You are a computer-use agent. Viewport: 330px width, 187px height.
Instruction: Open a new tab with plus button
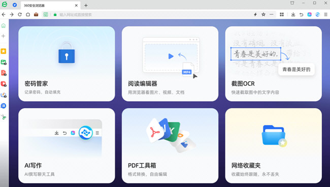click(x=86, y=6)
